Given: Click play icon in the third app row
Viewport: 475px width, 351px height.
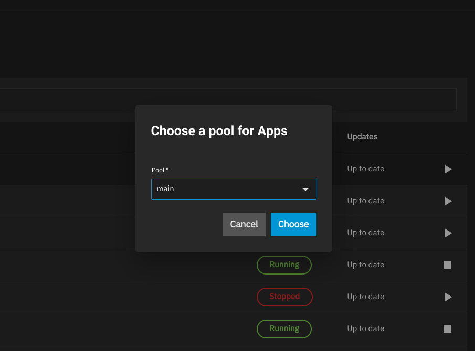Looking at the screenshot, I should 448,233.
